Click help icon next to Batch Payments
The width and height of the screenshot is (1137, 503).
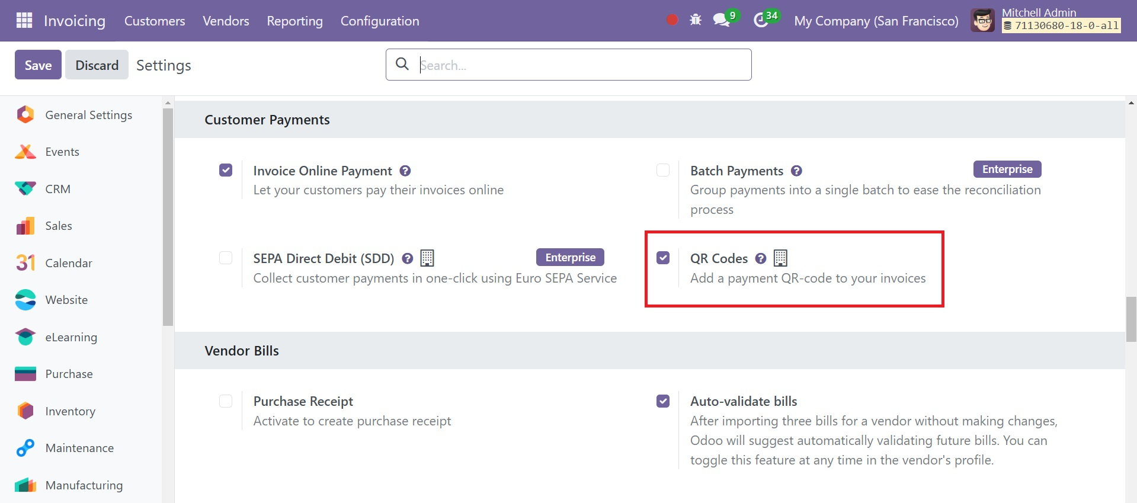click(x=797, y=171)
